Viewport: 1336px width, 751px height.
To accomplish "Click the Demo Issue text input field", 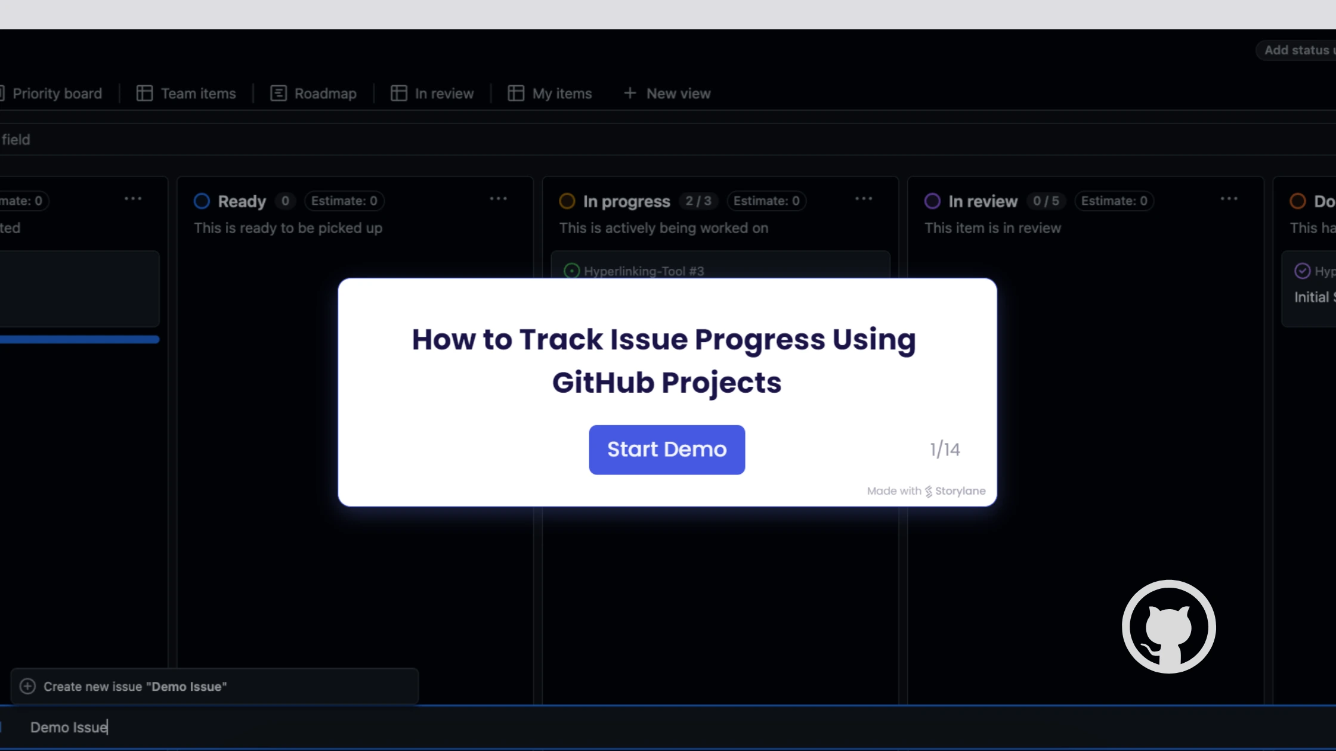I will 69,727.
